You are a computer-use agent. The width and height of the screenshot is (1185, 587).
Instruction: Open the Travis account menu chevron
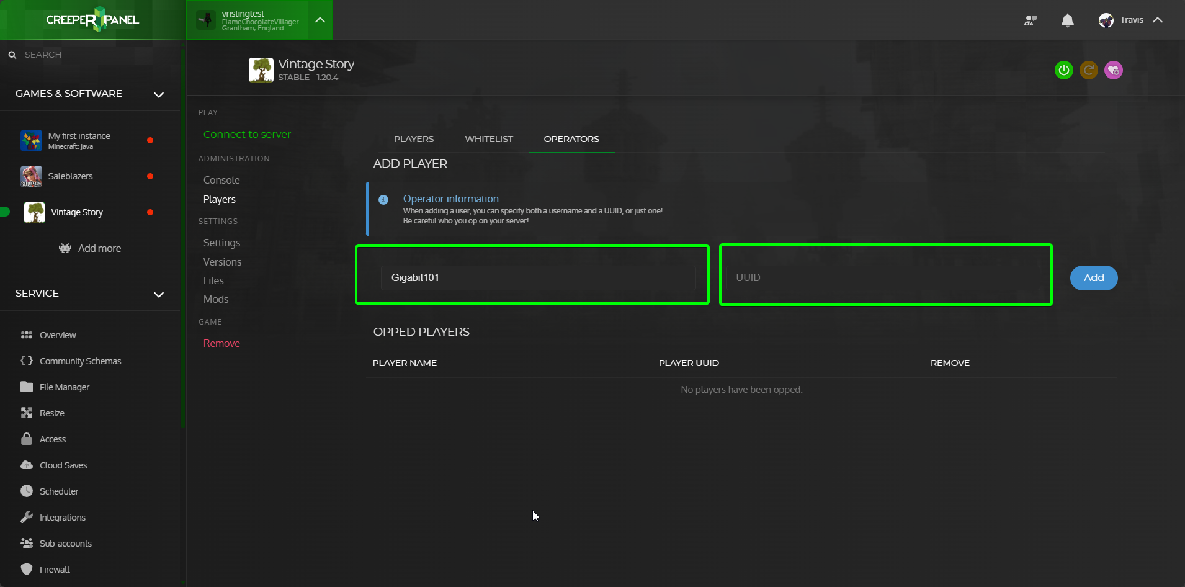click(1158, 20)
